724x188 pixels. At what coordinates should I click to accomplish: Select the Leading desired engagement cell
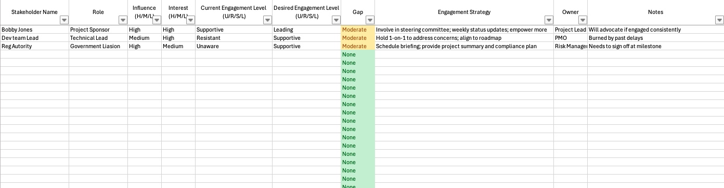coord(306,30)
